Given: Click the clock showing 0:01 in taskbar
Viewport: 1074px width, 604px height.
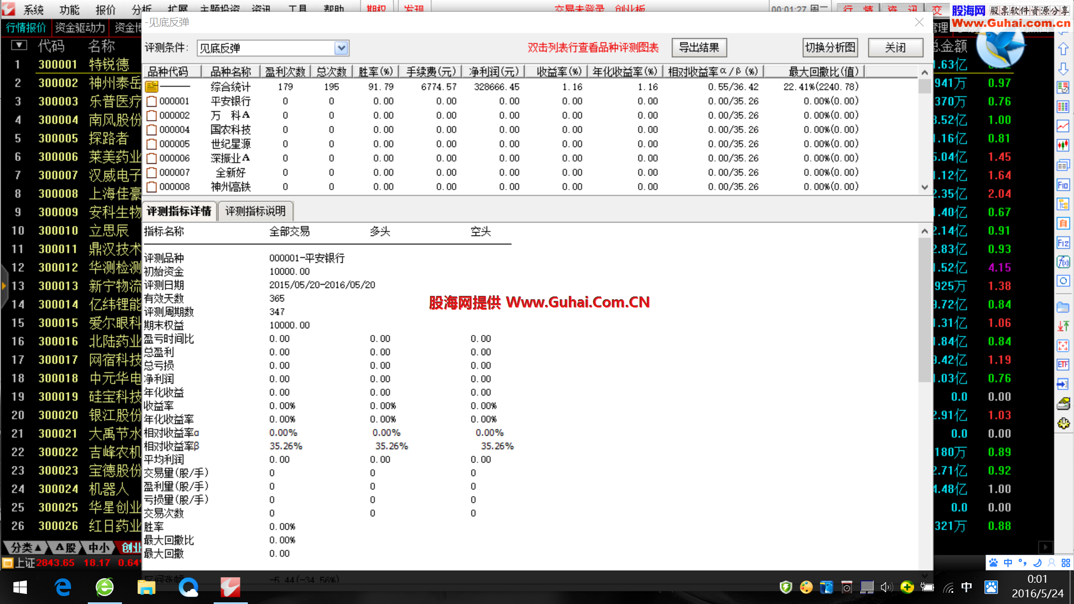Looking at the screenshot, I should click(x=1037, y=579).
